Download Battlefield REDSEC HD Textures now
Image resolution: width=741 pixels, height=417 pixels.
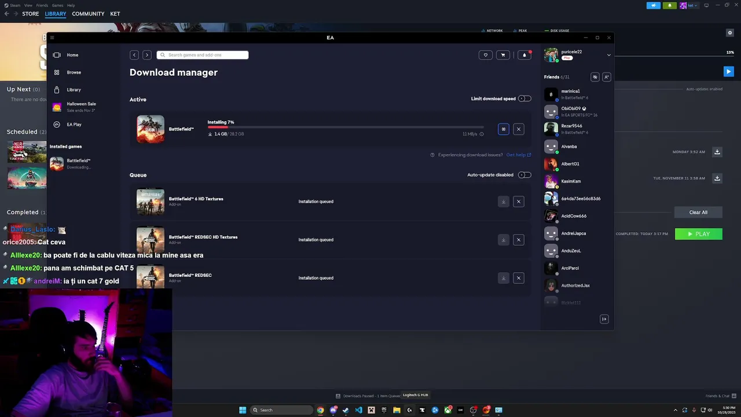(504, 240)
